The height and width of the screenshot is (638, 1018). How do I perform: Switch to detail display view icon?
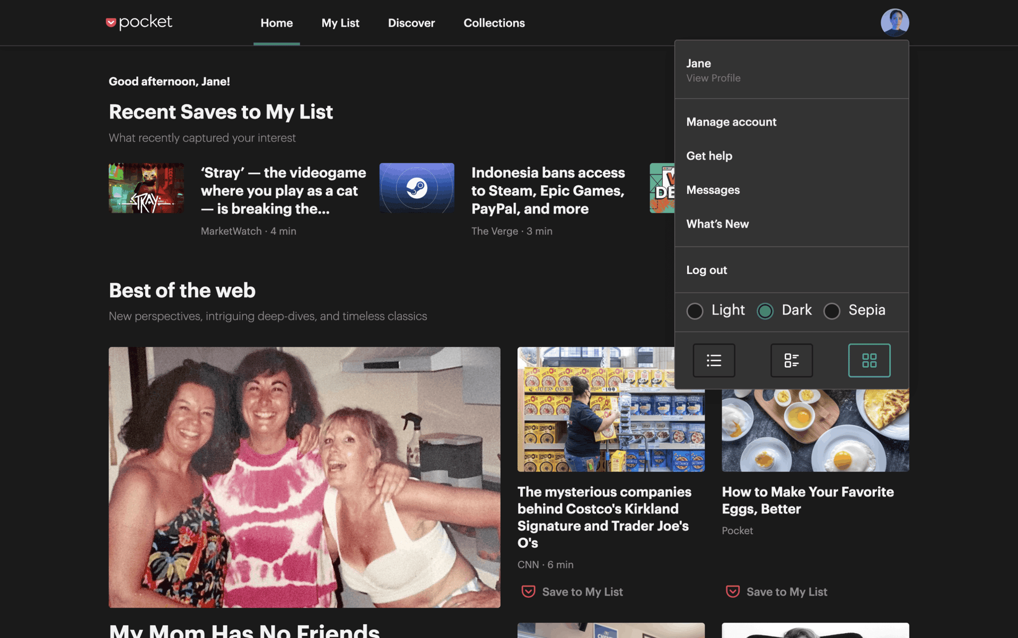tap(791, 360)
